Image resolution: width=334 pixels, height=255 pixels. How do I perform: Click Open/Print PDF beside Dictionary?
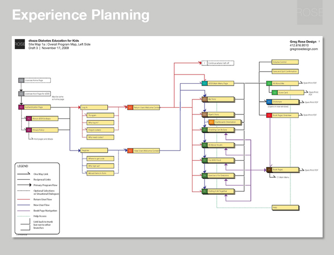click(x=312, y=102)
